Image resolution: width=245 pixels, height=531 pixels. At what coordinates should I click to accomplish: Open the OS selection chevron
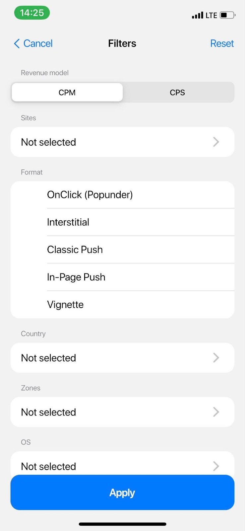216,466
